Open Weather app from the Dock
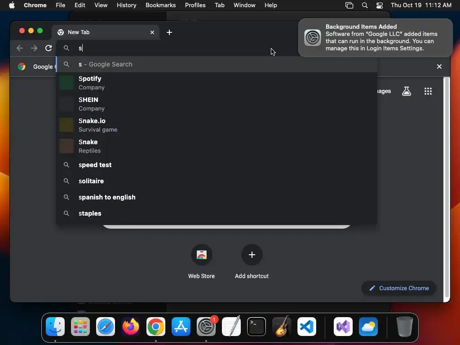Image resolution: width=460 pixels, height=345 pixels. point(368,327)
